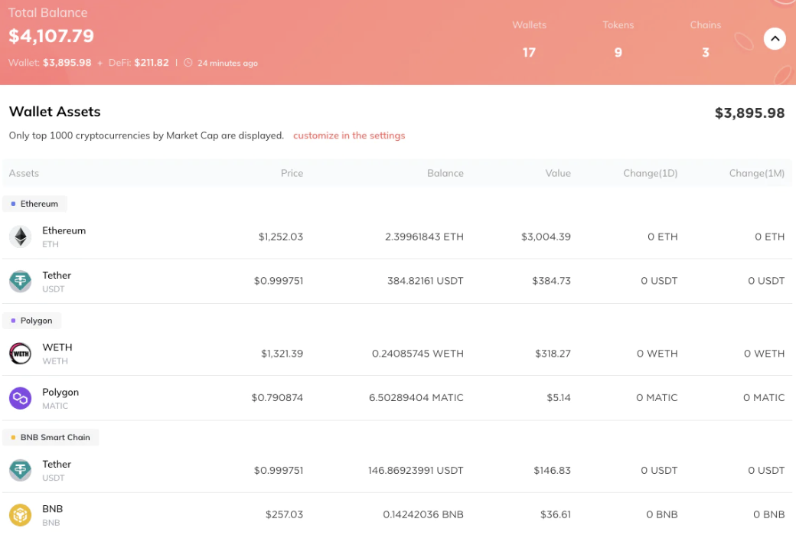This screenshot has width=796, height=545.
Task: Sort by the Balance column header
Action: coord(445,173)
